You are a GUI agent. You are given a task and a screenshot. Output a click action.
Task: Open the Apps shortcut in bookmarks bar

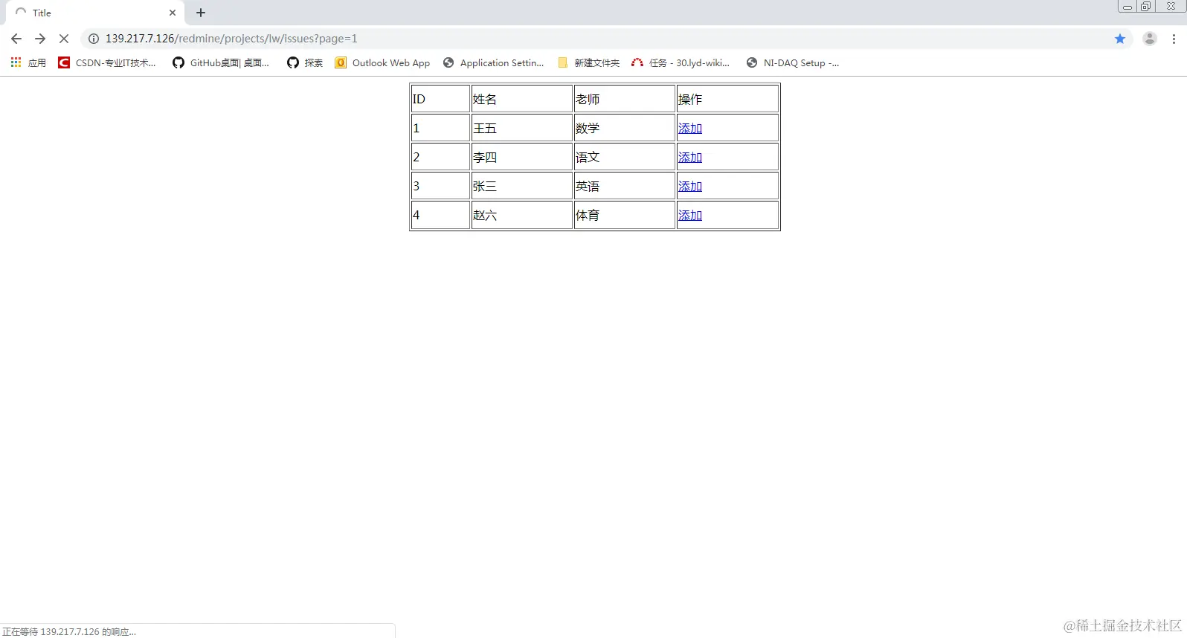click(x=28, y=63)
